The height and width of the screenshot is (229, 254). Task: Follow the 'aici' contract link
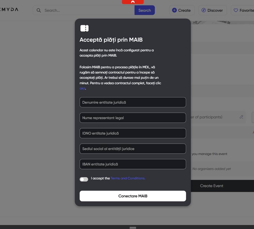82,88
